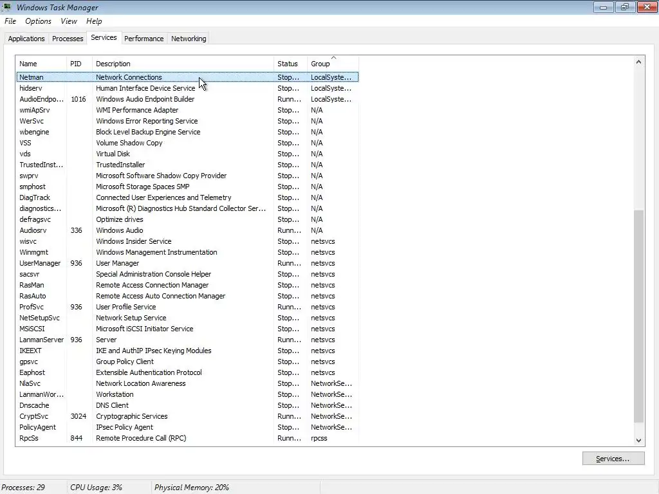This screenshot has height=494, width=659.
Task: Open the View menu
Action: click(68, 21)
